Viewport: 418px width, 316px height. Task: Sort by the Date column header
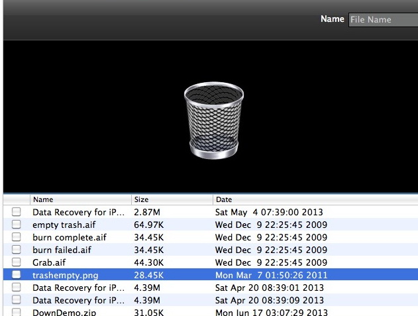[x=315, y=199]
